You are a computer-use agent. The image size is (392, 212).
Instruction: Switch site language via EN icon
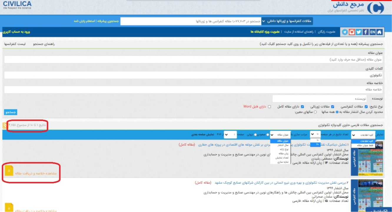click(373, 32)
